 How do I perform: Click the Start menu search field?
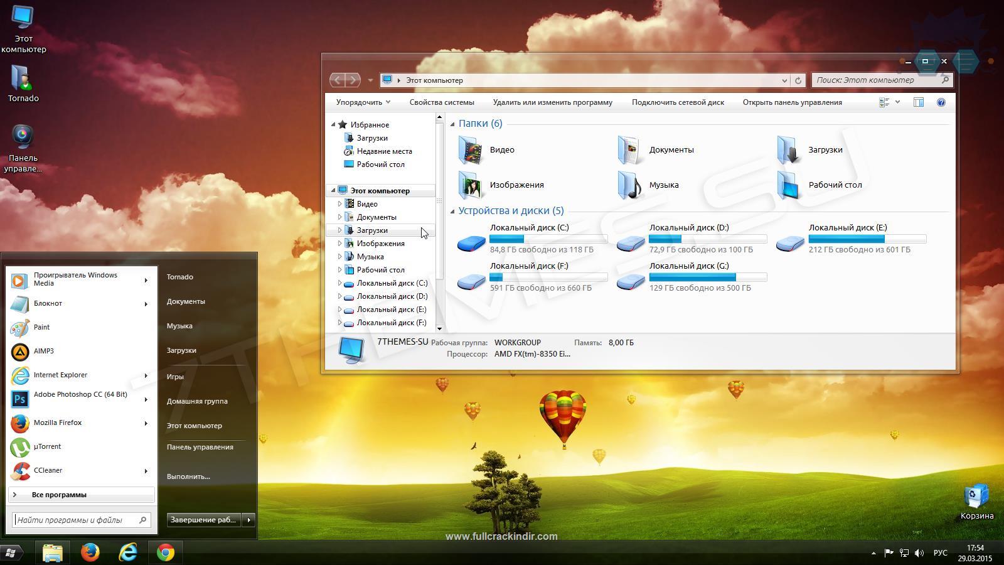pyautogui.click(x=82, y=520)
